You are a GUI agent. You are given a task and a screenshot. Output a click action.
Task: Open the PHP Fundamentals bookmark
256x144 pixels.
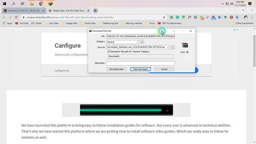click(170, 23)
